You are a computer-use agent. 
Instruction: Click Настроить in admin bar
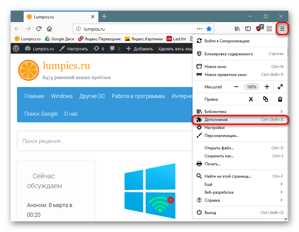tap(74, 49)
